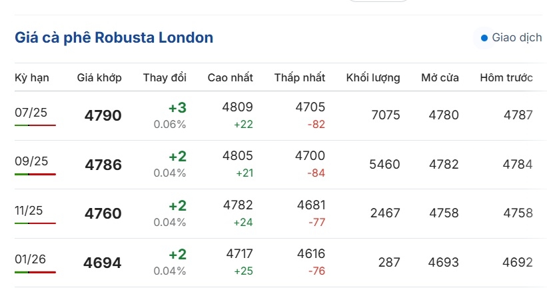
Task: Click the blue Giao dịch status dot
Action: 484,38
